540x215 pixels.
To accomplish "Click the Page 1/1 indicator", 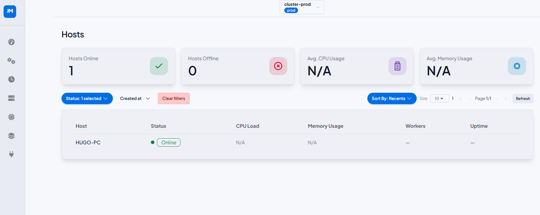I will (483, 99).
